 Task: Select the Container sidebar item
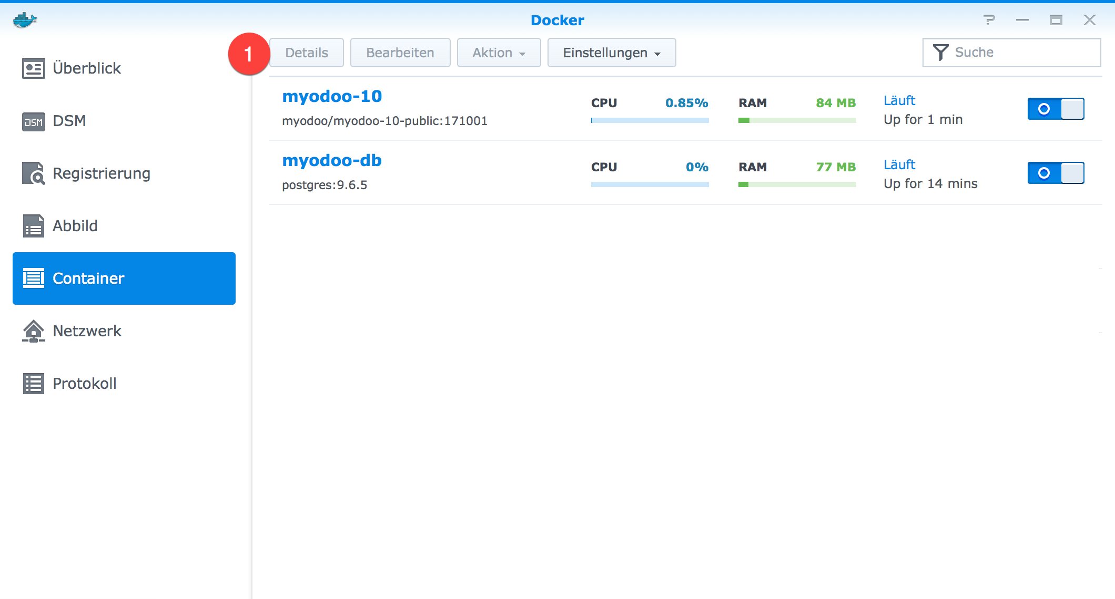(88, 278)
